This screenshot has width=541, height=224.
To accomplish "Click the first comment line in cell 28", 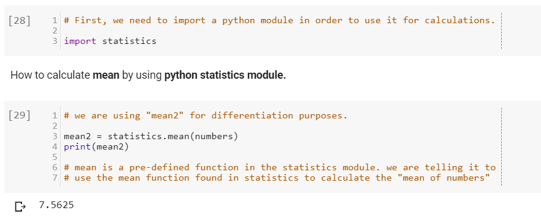I will pyautogui.click(x=280, y=20).
